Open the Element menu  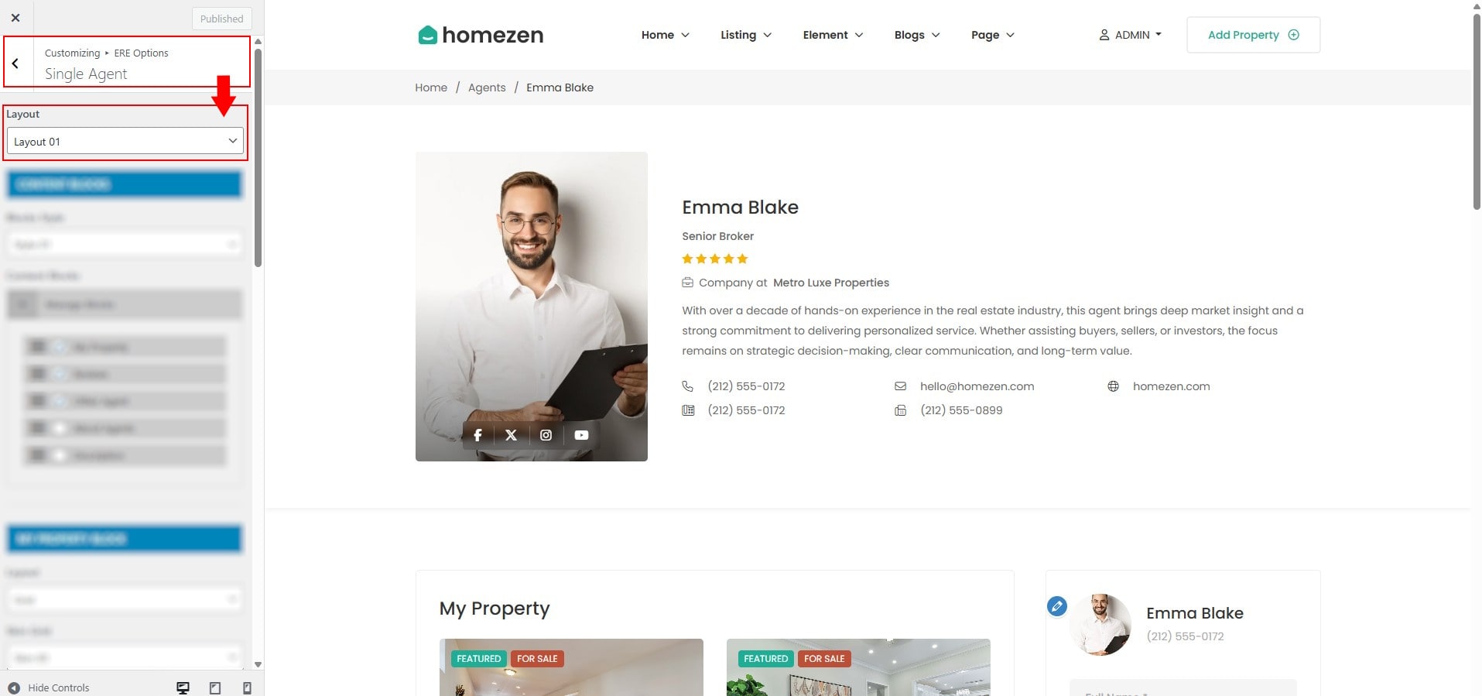[x=833, y=35]
